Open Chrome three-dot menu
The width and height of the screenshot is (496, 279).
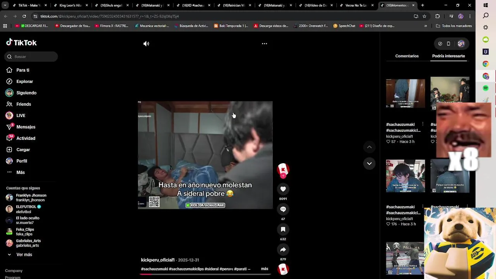pos(470,16)
